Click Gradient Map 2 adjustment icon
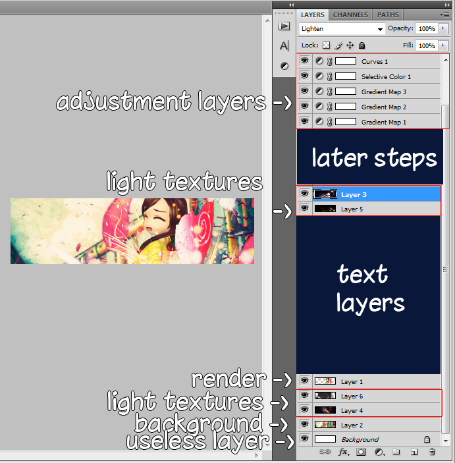This screenshot has width=455, height=463. [319, 106]
